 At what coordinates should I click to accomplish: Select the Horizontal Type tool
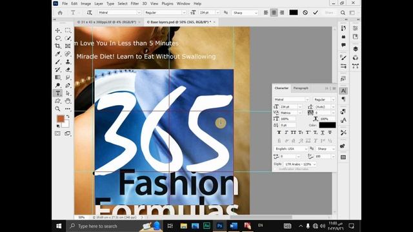(57, 93)
